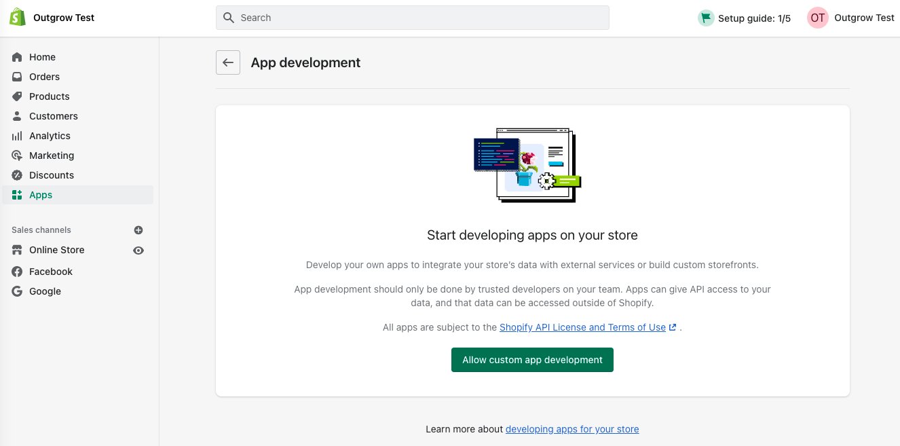Click 'Start developing apps on your store' heading
This screenshot has height=446, width=900.
[532, 236]
